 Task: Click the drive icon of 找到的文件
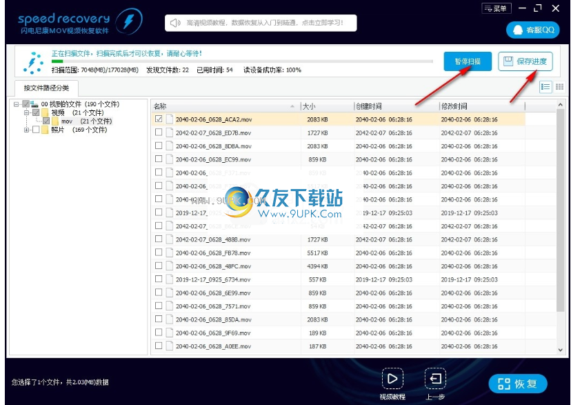click(x=34, y=104)
